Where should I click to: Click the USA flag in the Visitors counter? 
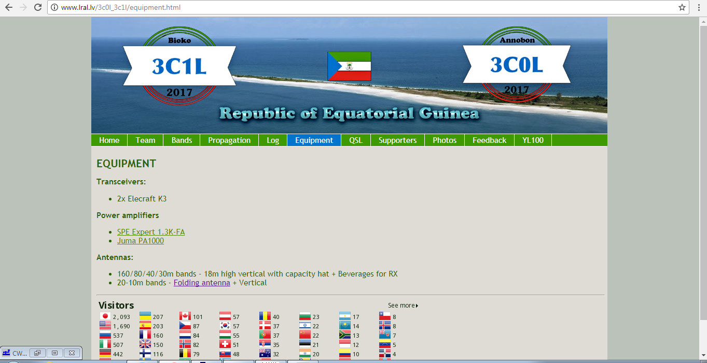pyautogui.click(x=104, y=325)
